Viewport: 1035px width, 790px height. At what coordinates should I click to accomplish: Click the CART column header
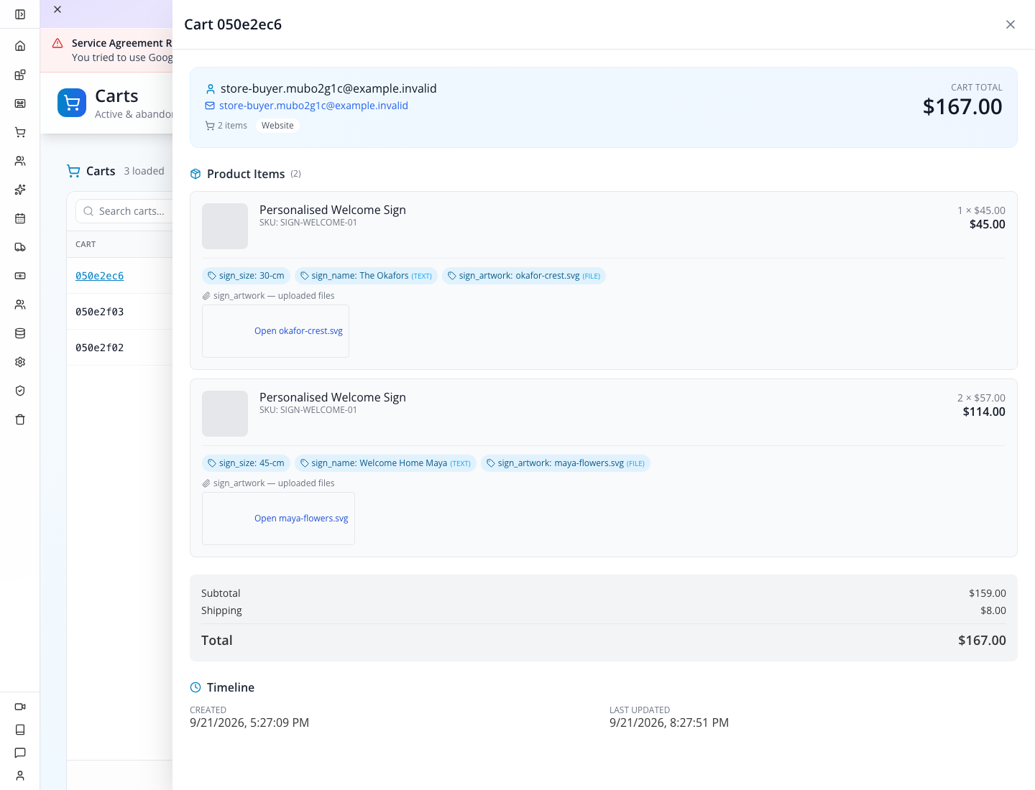86,244
